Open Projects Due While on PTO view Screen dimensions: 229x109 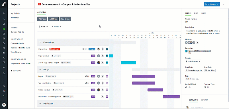point(21,64)
